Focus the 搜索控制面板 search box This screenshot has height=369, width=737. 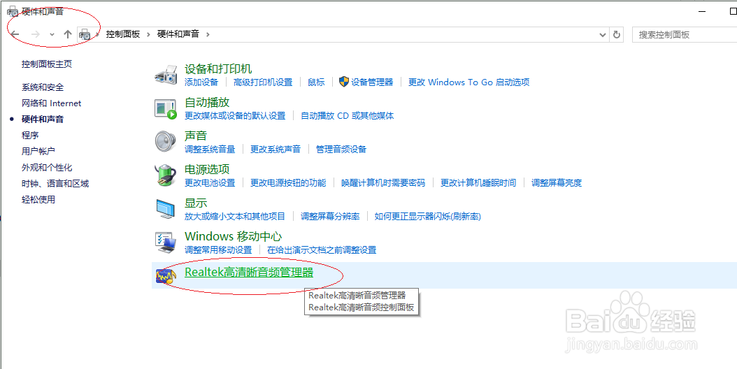(x=685, y=35)
